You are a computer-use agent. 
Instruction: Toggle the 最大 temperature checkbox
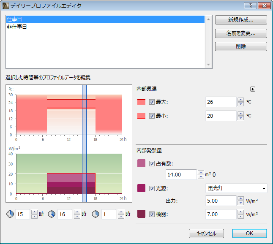[152, 102]
